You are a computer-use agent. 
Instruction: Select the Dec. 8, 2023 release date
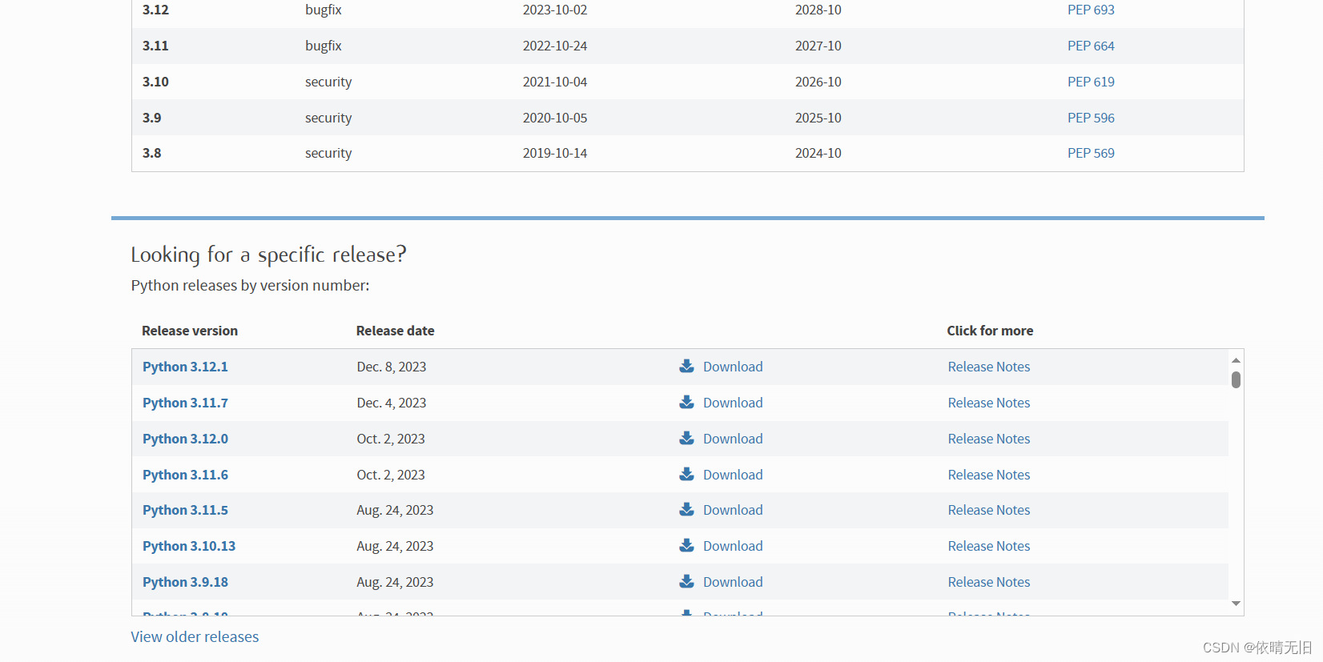tap(392, 367)
